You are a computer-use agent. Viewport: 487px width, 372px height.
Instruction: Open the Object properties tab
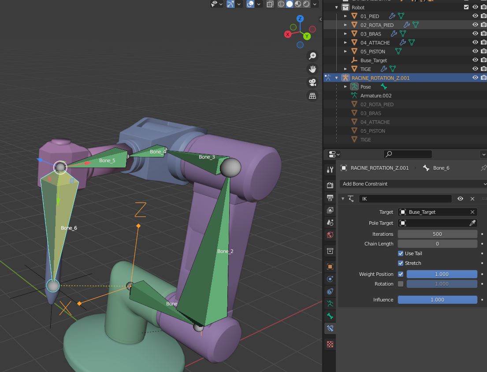click(x=330, y=266)
